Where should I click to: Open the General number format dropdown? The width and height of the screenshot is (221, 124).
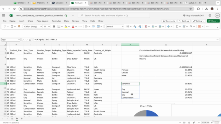click(x=114, y=27)
